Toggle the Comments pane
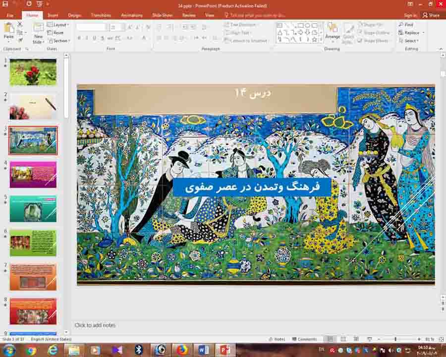The width and height of the screenshot is (446, 357). (304, 339)
